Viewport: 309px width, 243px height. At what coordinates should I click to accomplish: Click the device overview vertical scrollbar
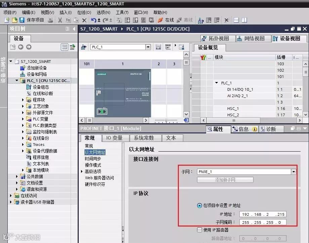(x=305, y=89)
